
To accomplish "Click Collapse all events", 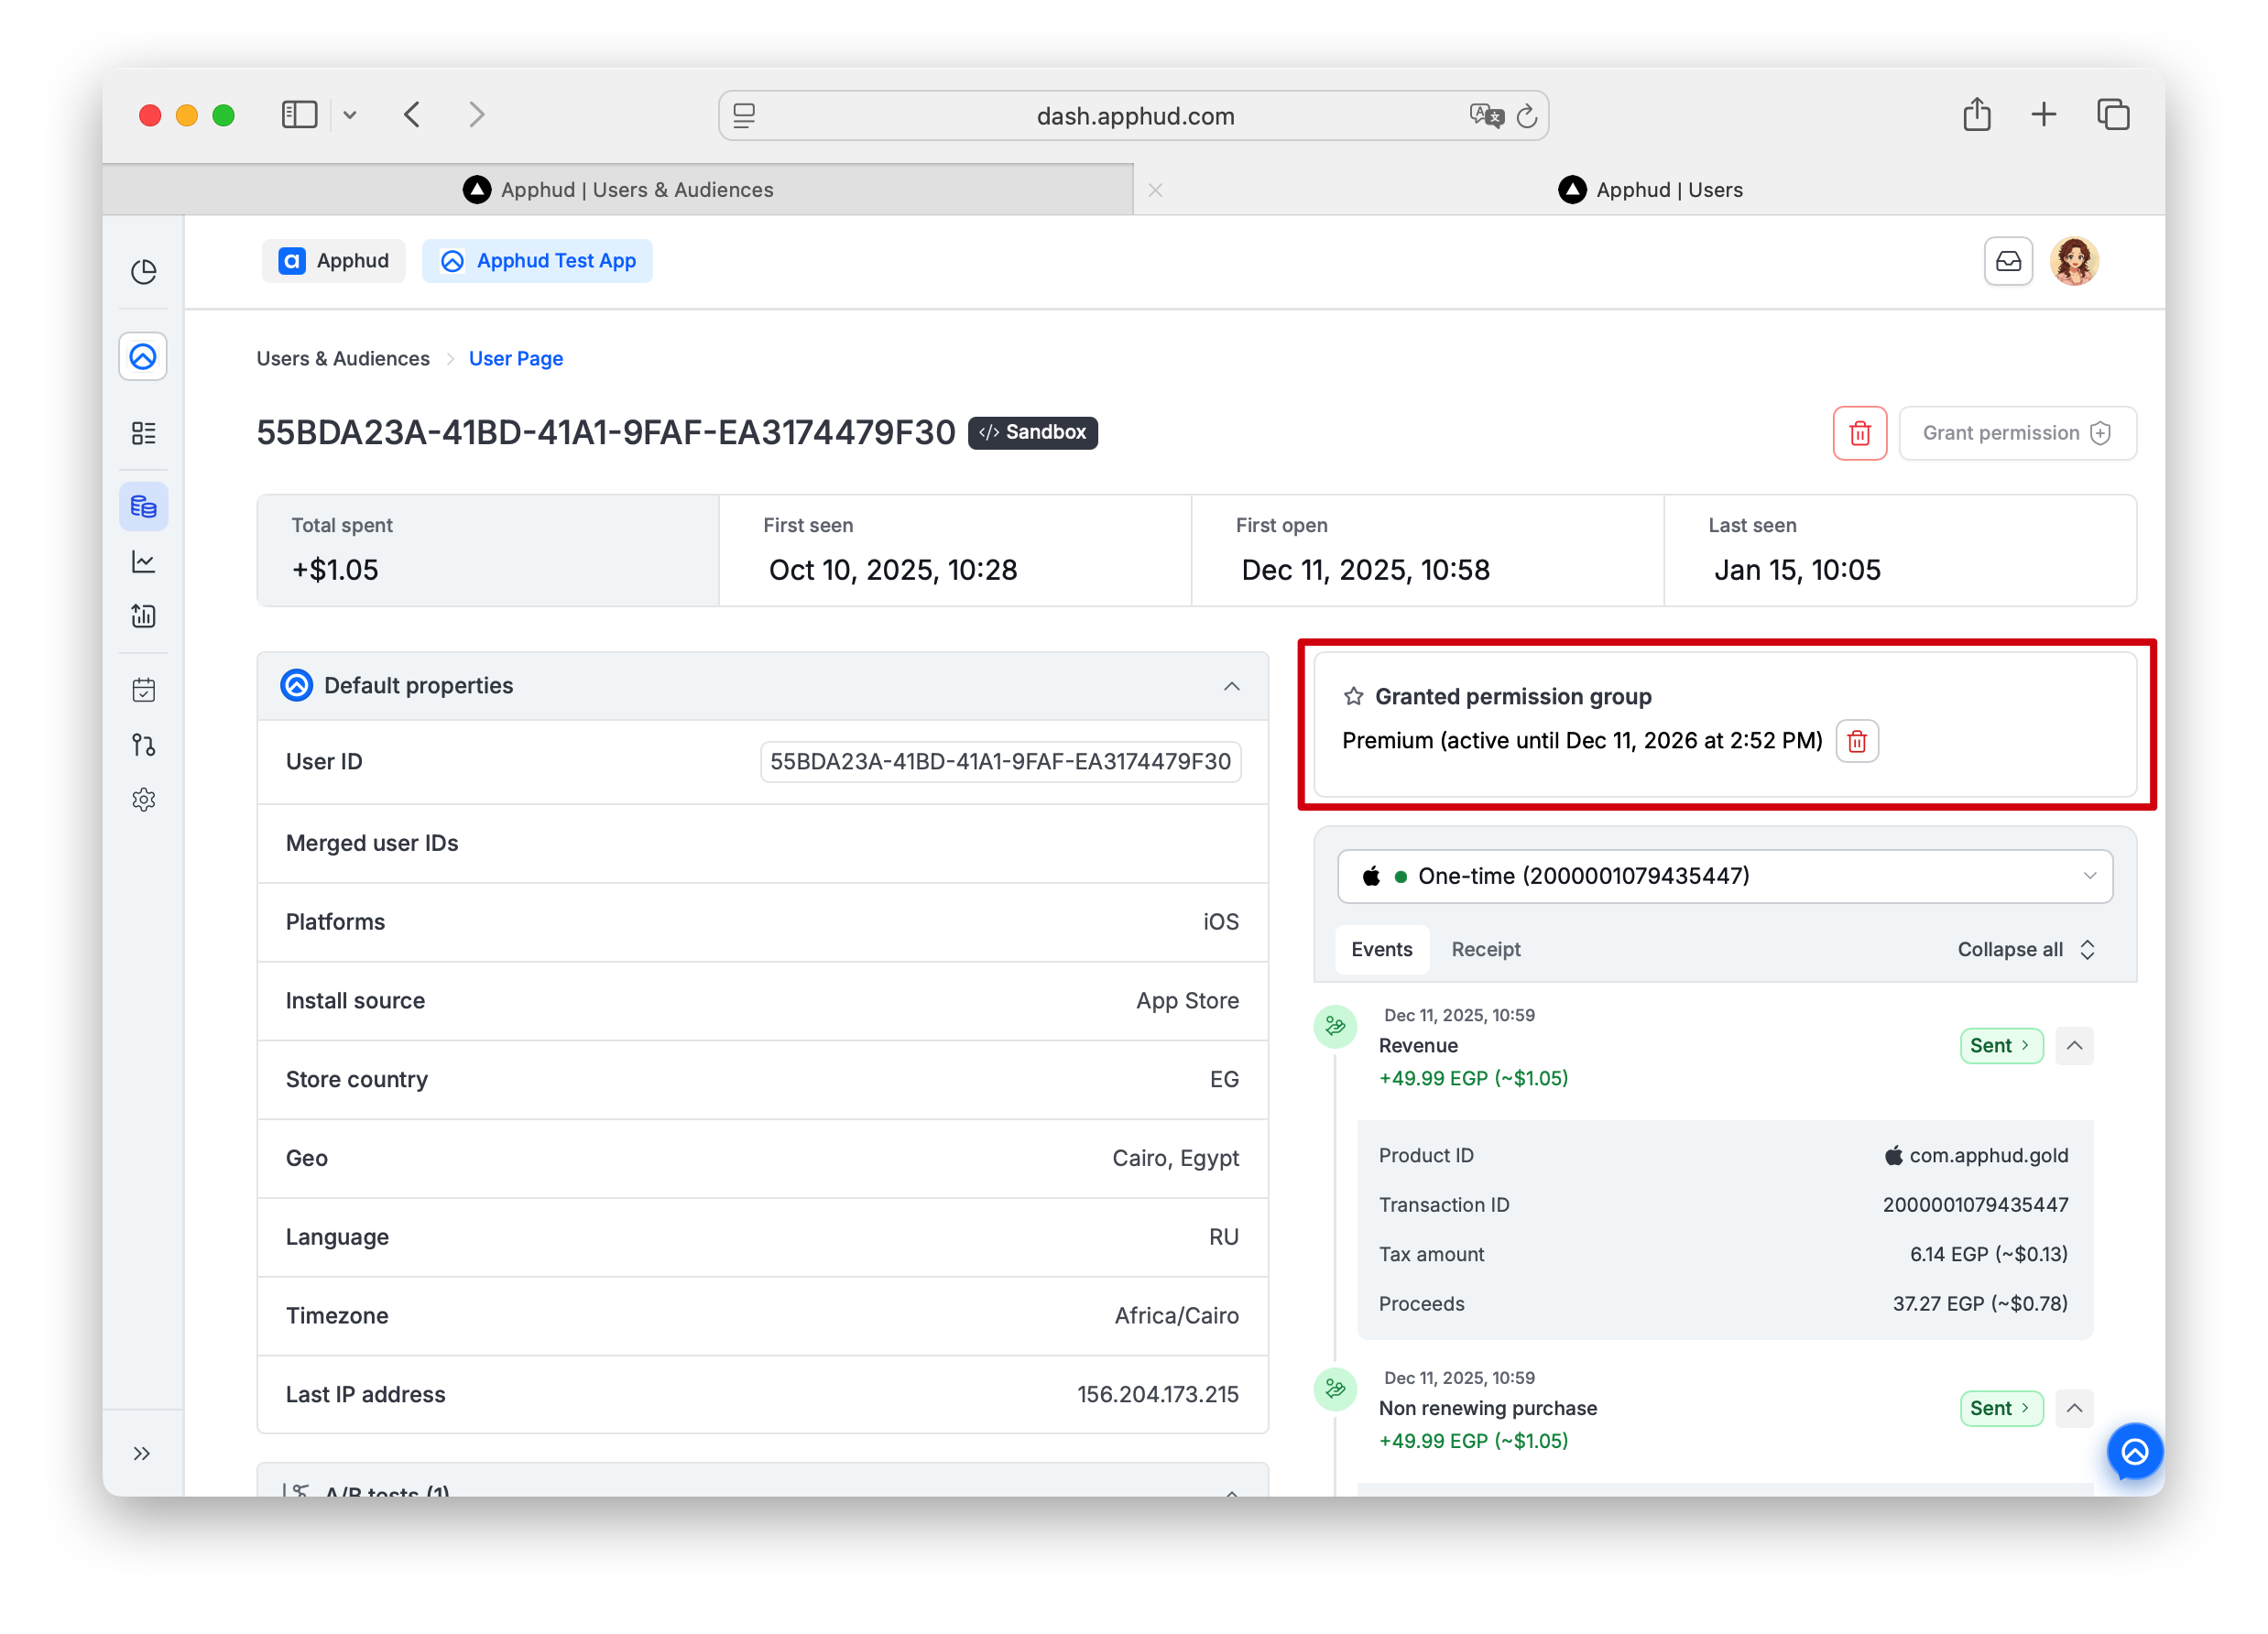I will click(x=2025, y=949).
